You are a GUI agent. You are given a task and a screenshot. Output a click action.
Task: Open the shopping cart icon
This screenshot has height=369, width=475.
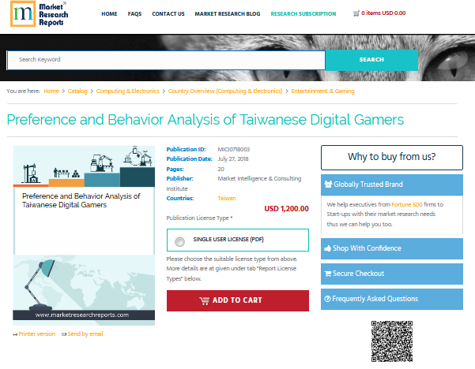(x=356, y=13)
